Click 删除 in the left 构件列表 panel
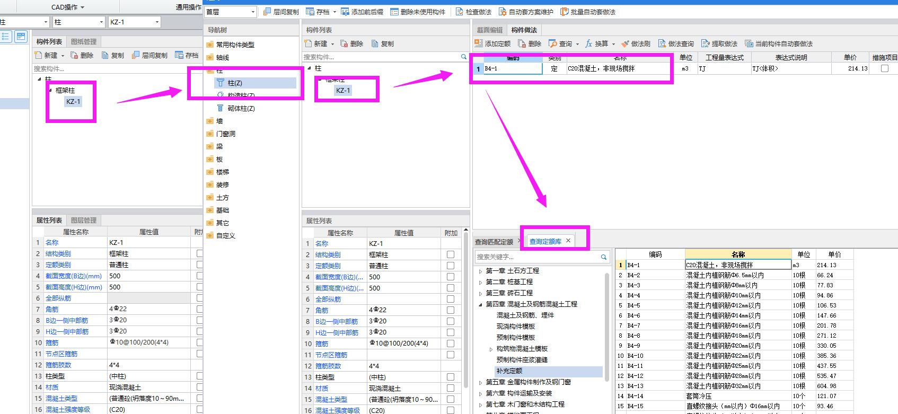 82,55
